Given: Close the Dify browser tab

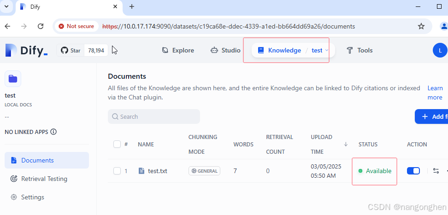Looking at the screenshot, I should [x=115, y=6].
